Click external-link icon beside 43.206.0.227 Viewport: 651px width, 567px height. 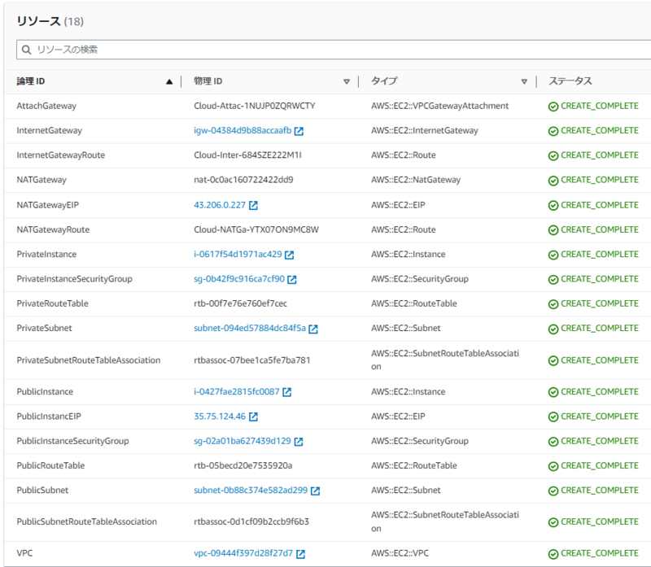pyautogui.click(x=253, y=206)
